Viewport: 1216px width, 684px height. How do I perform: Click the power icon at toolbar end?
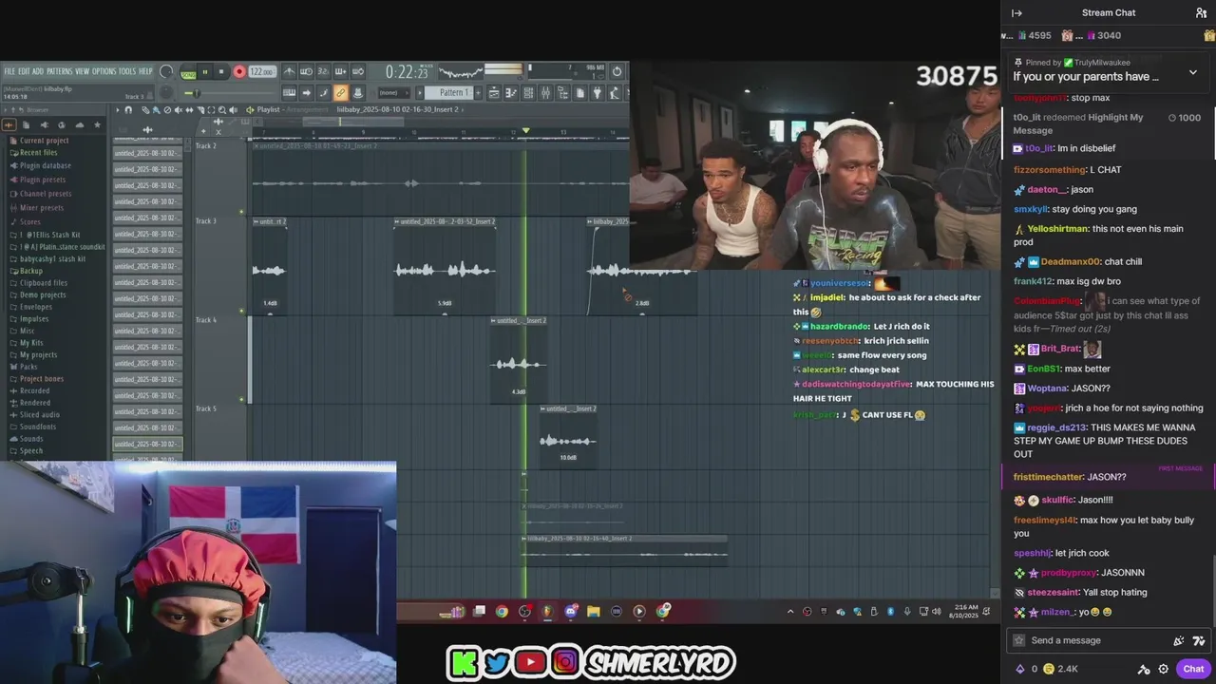point(617,71)
